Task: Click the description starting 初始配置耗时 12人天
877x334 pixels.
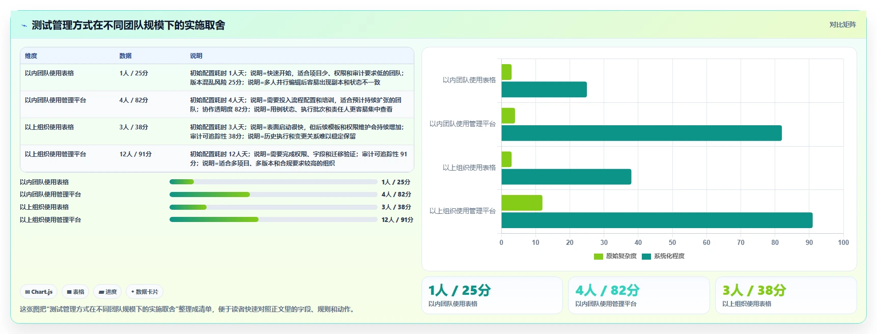Action: point(299,159)
